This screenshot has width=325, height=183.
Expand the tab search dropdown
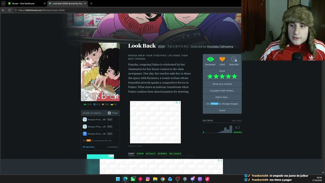click(x=3, y=4)
